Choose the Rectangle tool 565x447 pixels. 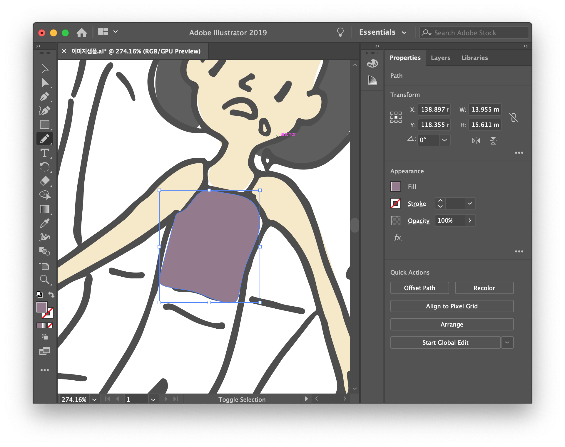[x=45, y=125]
